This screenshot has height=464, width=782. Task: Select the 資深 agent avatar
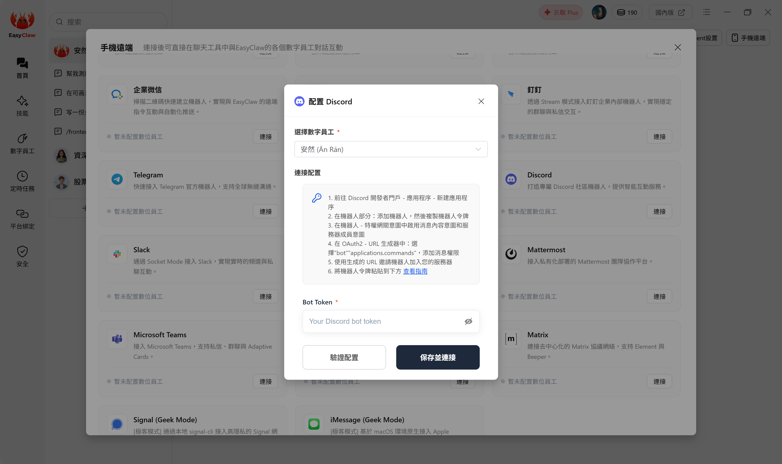click(61, 156)
